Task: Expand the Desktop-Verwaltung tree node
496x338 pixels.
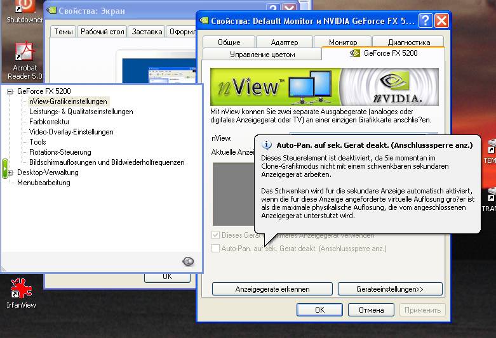Action: (x=10, y=172)
